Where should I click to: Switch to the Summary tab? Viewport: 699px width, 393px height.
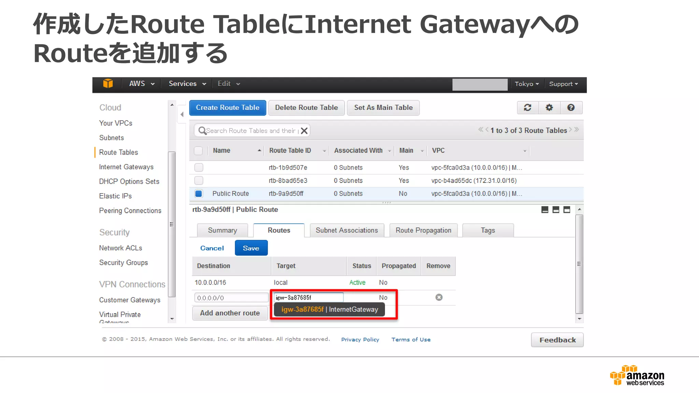click(223, 230)
